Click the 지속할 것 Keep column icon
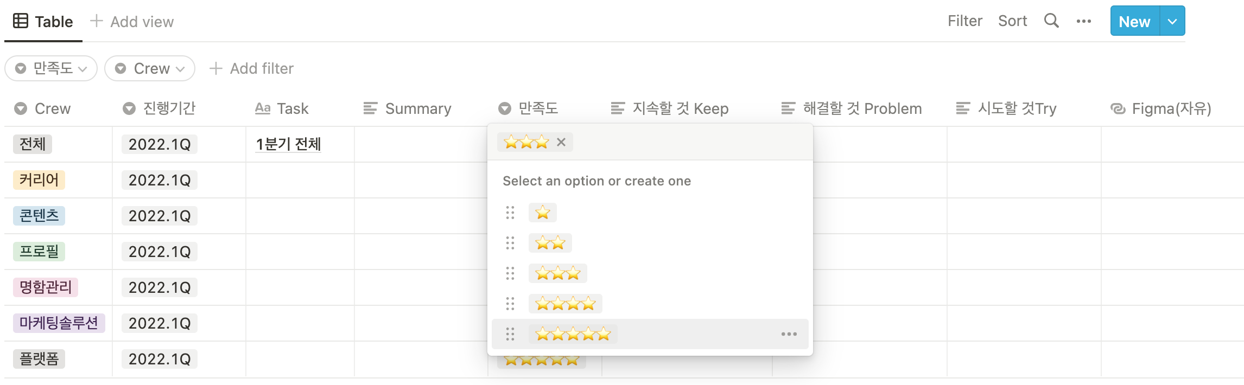The image size is (1244, 385). click(618, 108)
